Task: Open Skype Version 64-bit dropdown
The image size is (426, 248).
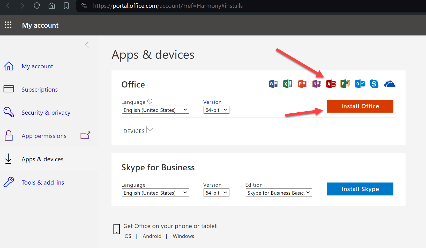Action: [216, 193]
